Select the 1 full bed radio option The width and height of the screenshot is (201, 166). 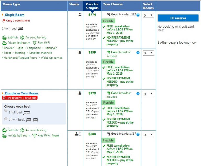tap(6, 110)
